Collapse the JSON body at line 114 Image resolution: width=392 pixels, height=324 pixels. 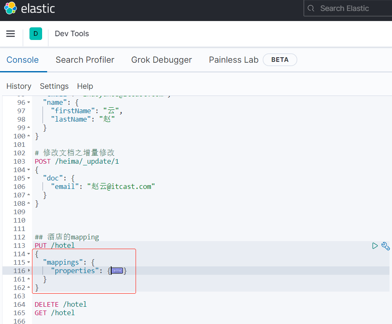pyautogui.click(x=29, y=254)
